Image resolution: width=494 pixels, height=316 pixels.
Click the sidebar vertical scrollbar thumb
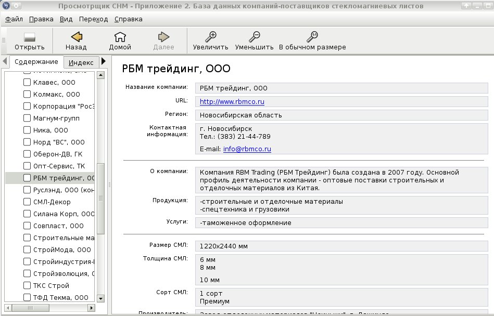pyautogui.click(x=101, y=199)
